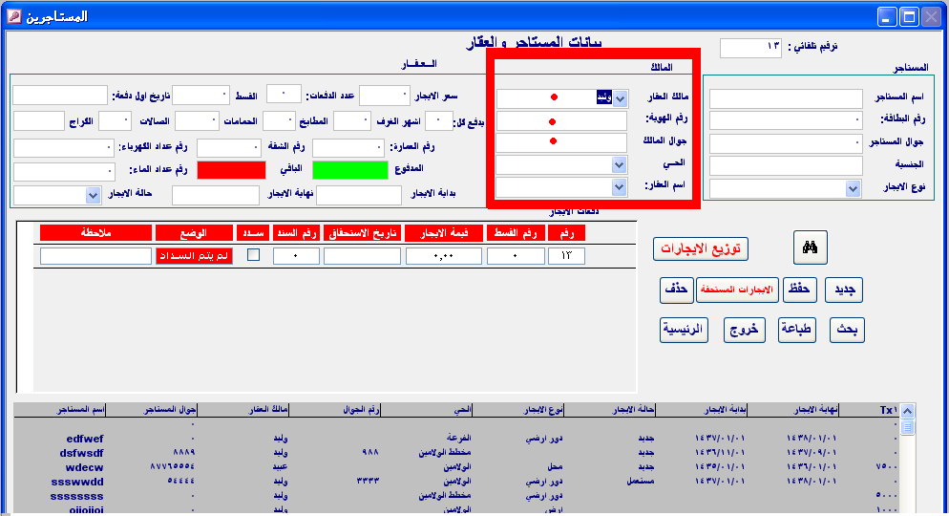Screen dimensions: 949x516
Task: Click the الصالات halls field
Action: (x=115, y=121)
